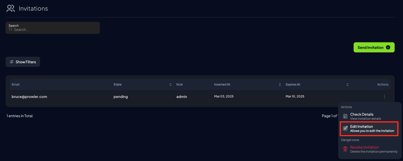Open the three-dot actions menu for bruce@prowler.com

(x=385, y=96)
